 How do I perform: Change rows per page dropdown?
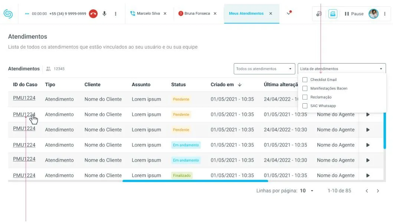pos(307,191)
